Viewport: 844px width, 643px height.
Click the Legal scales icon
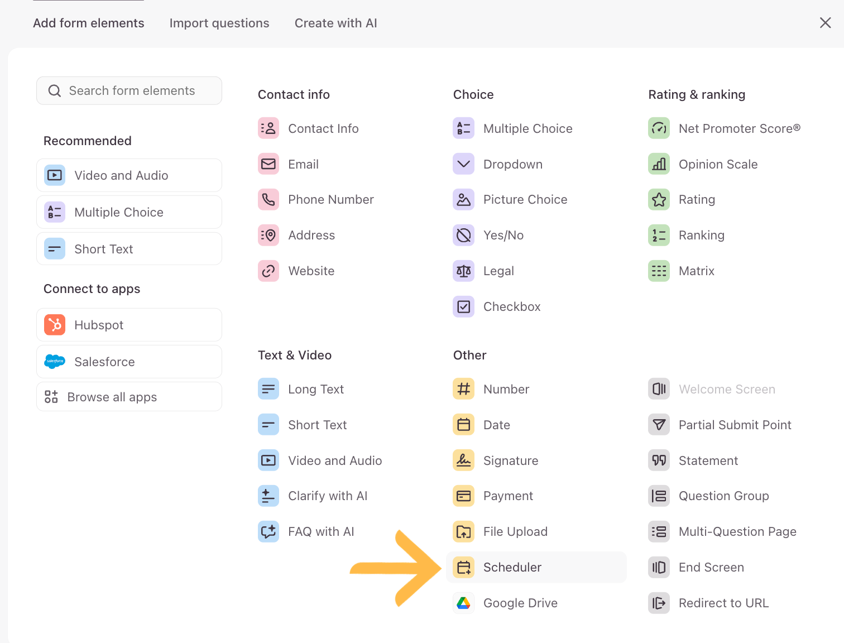[x=463, y=271]
